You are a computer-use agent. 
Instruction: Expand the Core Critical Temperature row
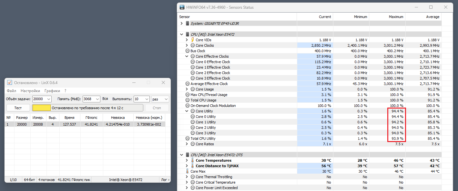click(x=187, y=182)
